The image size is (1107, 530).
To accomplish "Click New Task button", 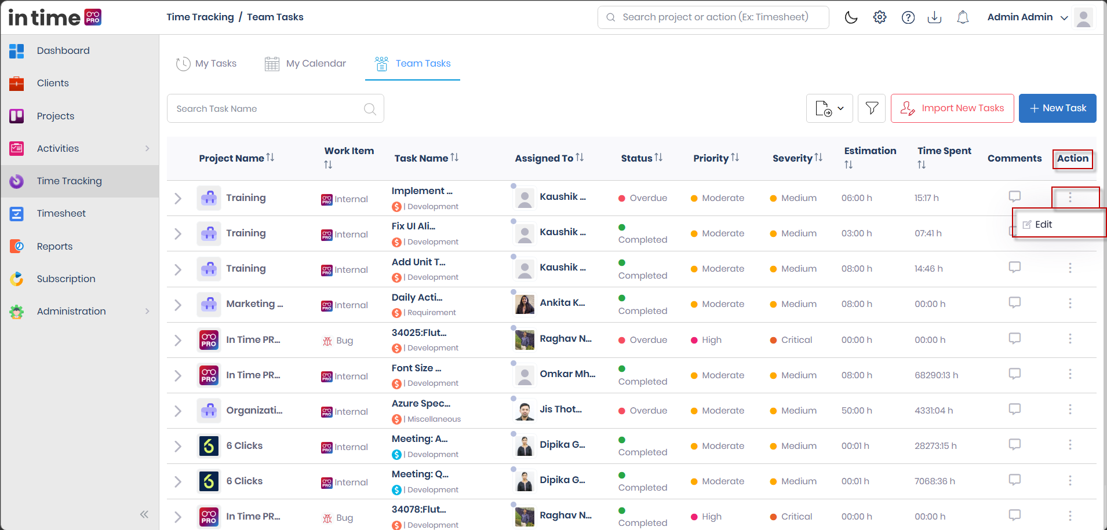I will (x=1058, y=108).
